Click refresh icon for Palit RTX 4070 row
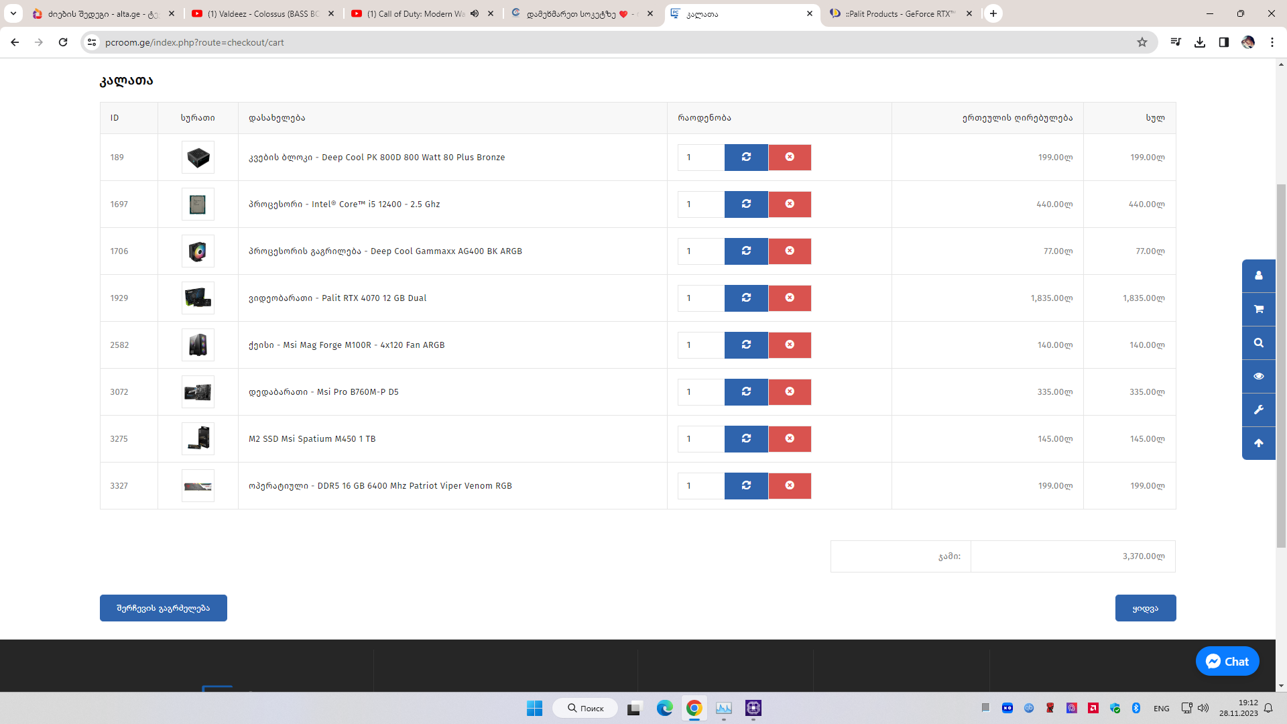The height and width of the screenshot is (724, 1287). tap(746, 298)
